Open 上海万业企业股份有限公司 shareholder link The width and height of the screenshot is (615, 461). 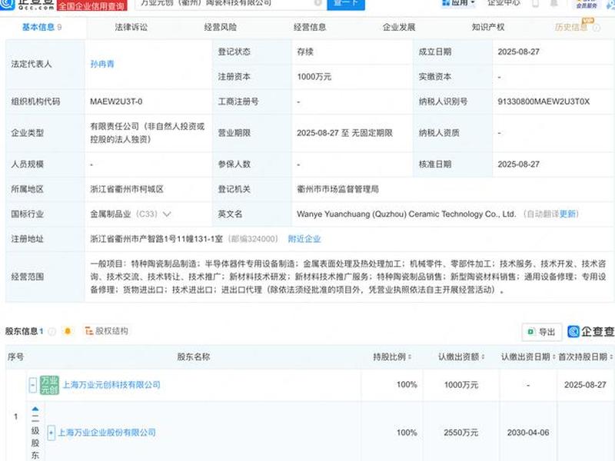click(107, 433)
